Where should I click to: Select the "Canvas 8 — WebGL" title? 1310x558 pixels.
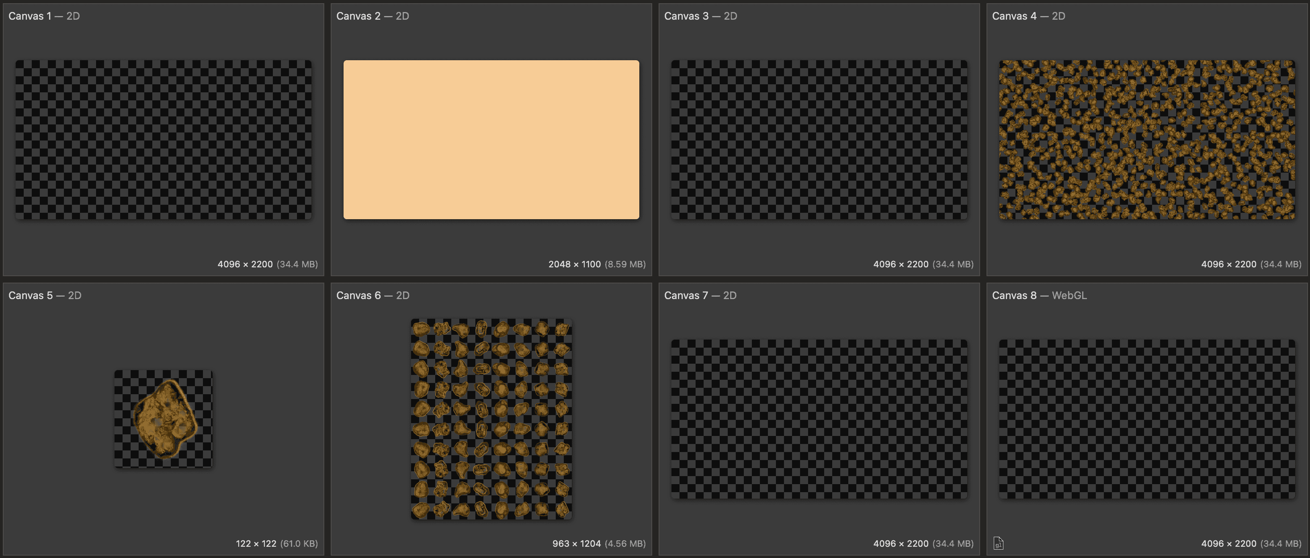tap(1040, 295)
